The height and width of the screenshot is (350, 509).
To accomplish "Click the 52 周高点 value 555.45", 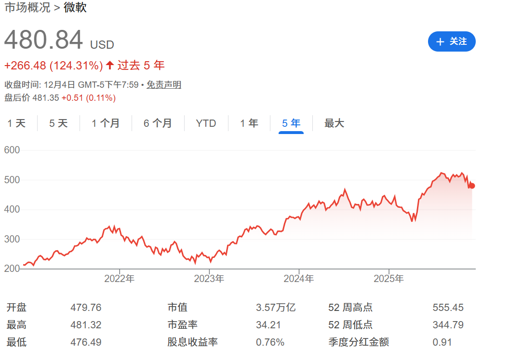I will point(449,308).
